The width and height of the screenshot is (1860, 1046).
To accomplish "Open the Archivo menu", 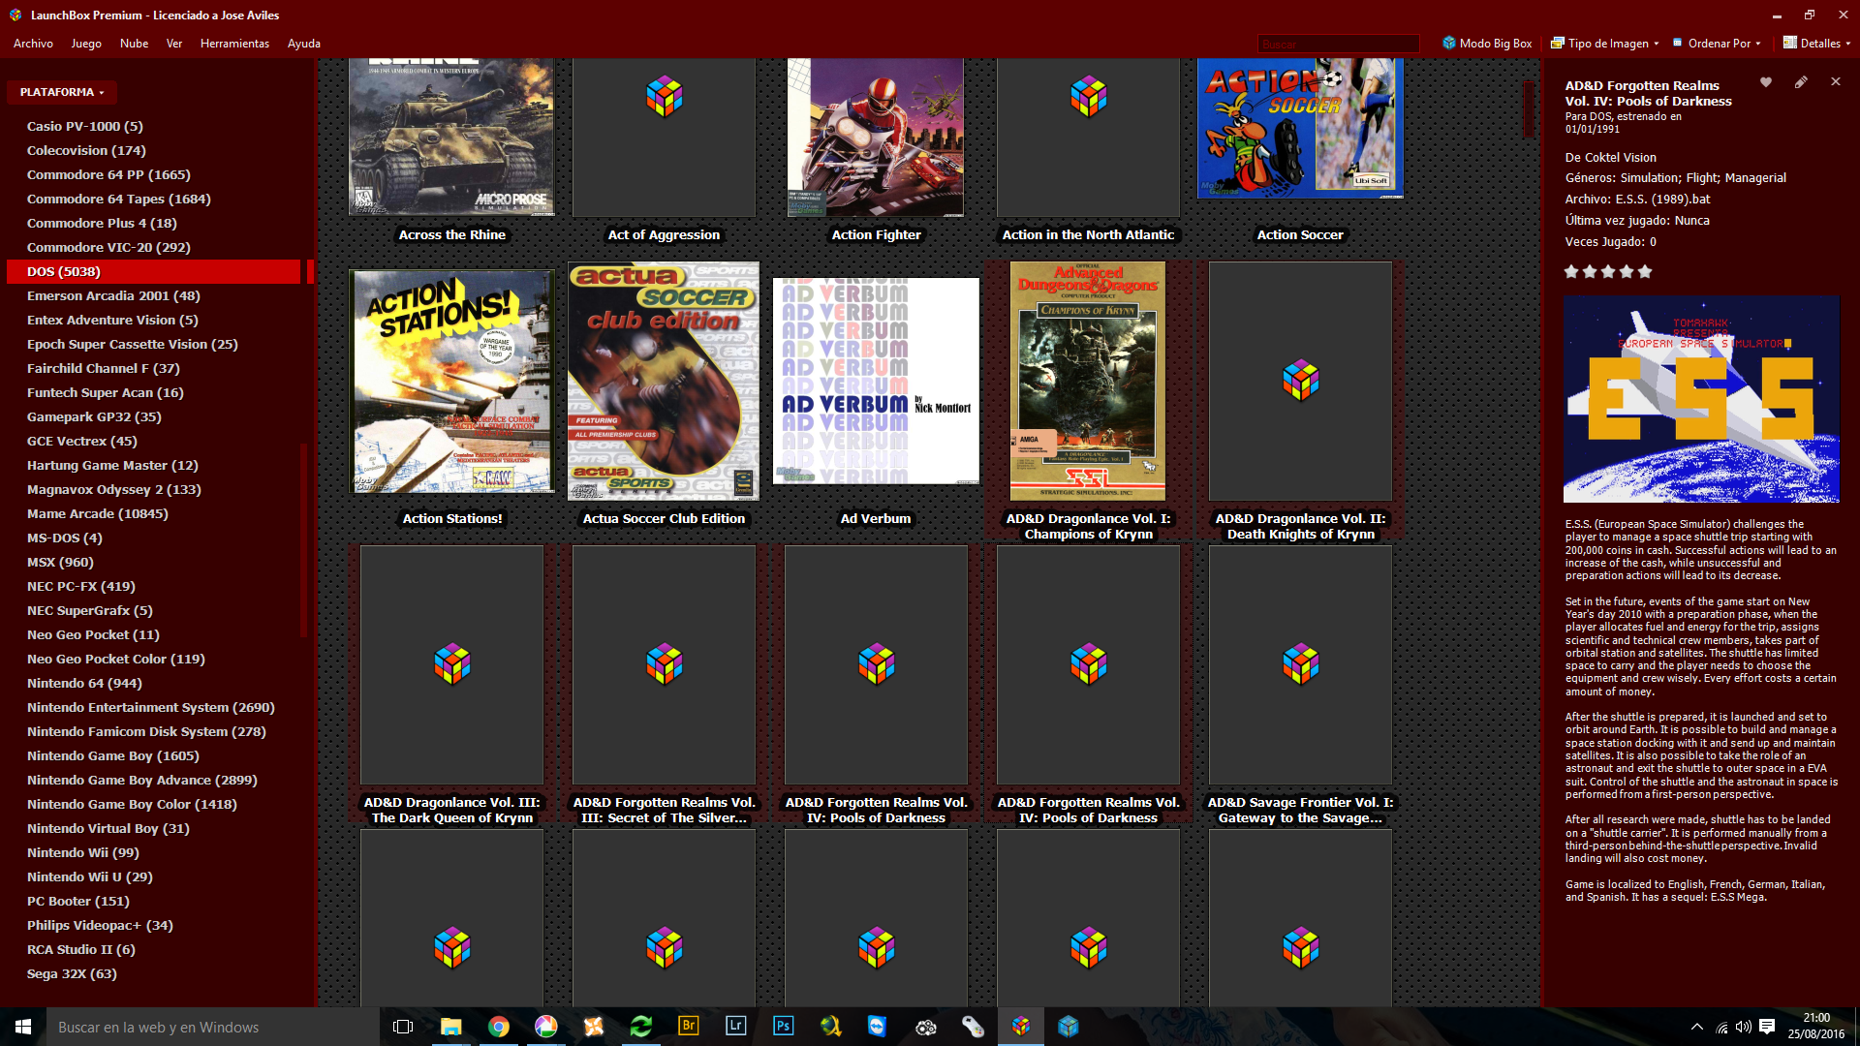I will tap(33, 44).
